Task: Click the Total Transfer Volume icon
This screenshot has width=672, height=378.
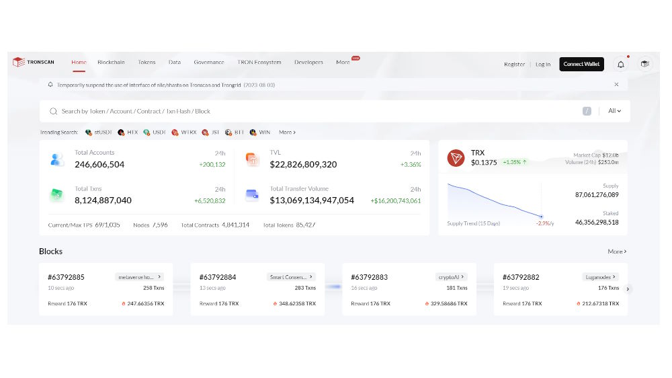Action: point(252,195)
